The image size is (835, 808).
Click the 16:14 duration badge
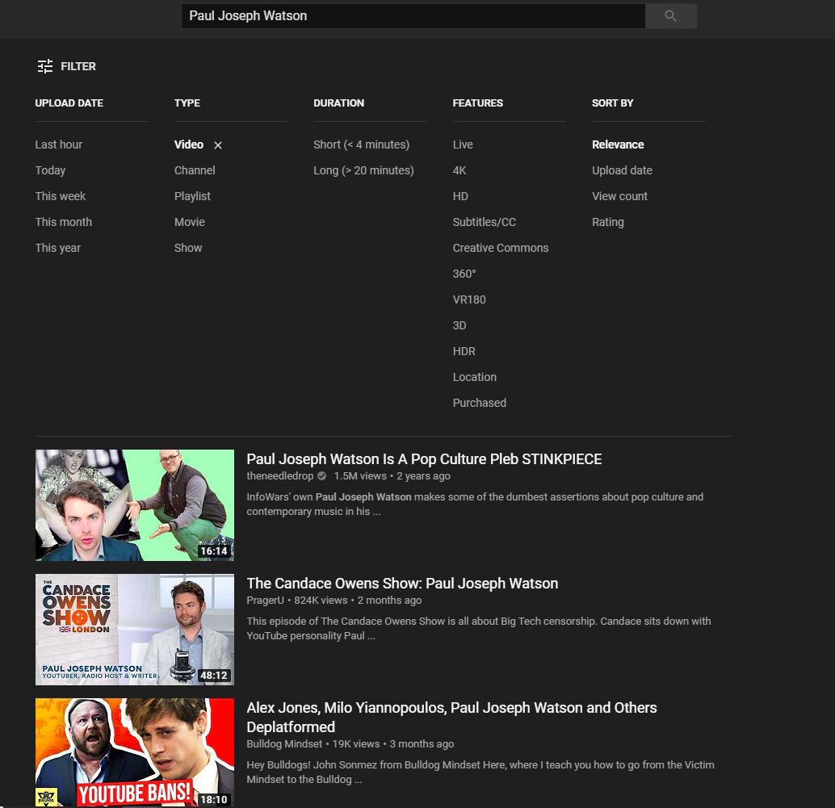tap(213, 551)
